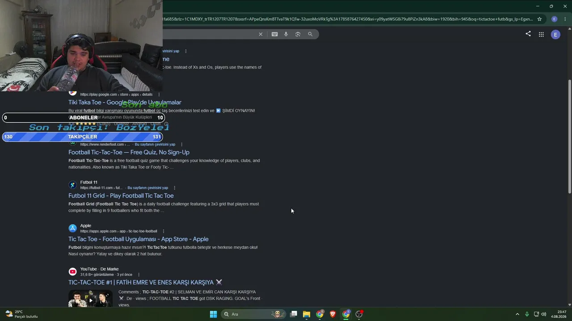
Task: Open Chrome's three-dot menu
Action: pos(566,19)
